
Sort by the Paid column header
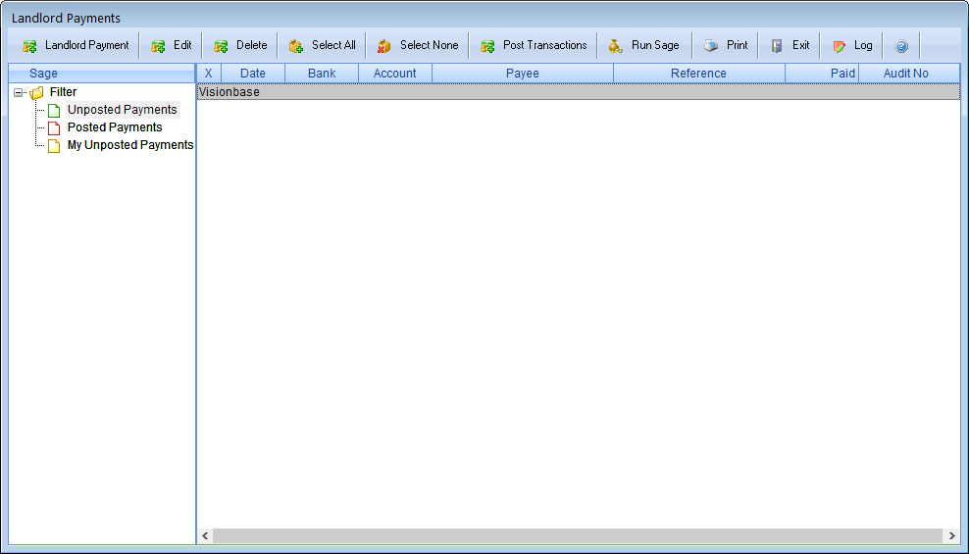(x=822, y=74)
